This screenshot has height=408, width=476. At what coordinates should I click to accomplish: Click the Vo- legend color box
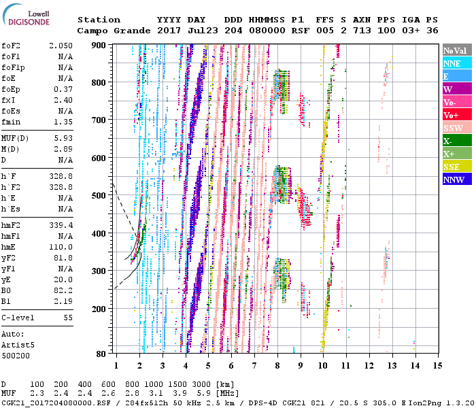pos(456,103)
